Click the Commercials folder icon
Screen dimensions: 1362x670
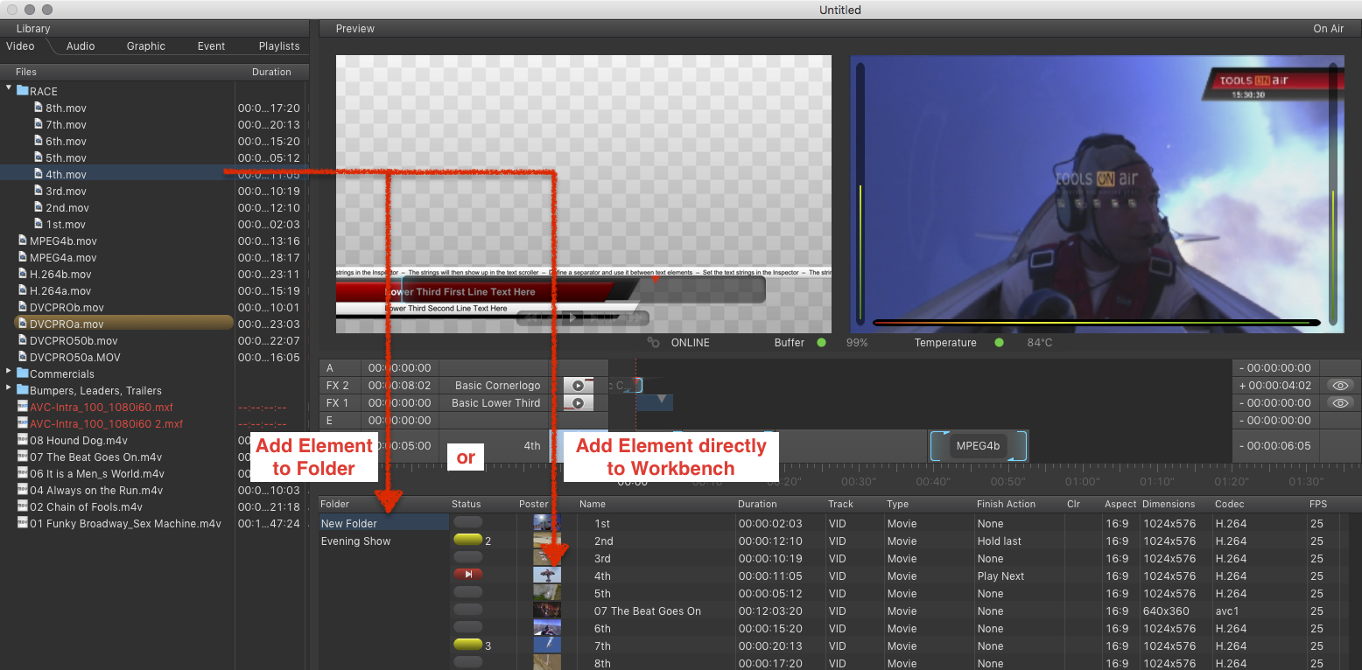tap(23, 373)
